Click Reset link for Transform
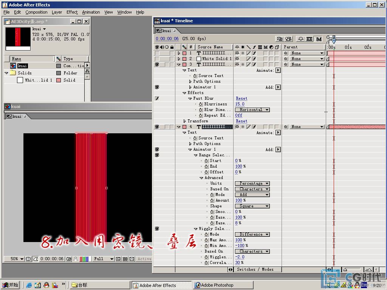This screenshot has width=387, height=290. pyautogui.click(x=241, y=121)
